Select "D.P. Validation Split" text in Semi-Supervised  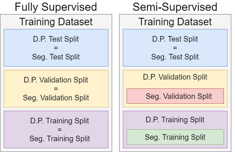click(175, 77)
